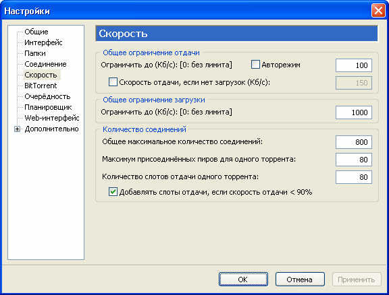Confirm settings with OK button
The height and width of the screenshot is (295, 389).
[243, 280]
